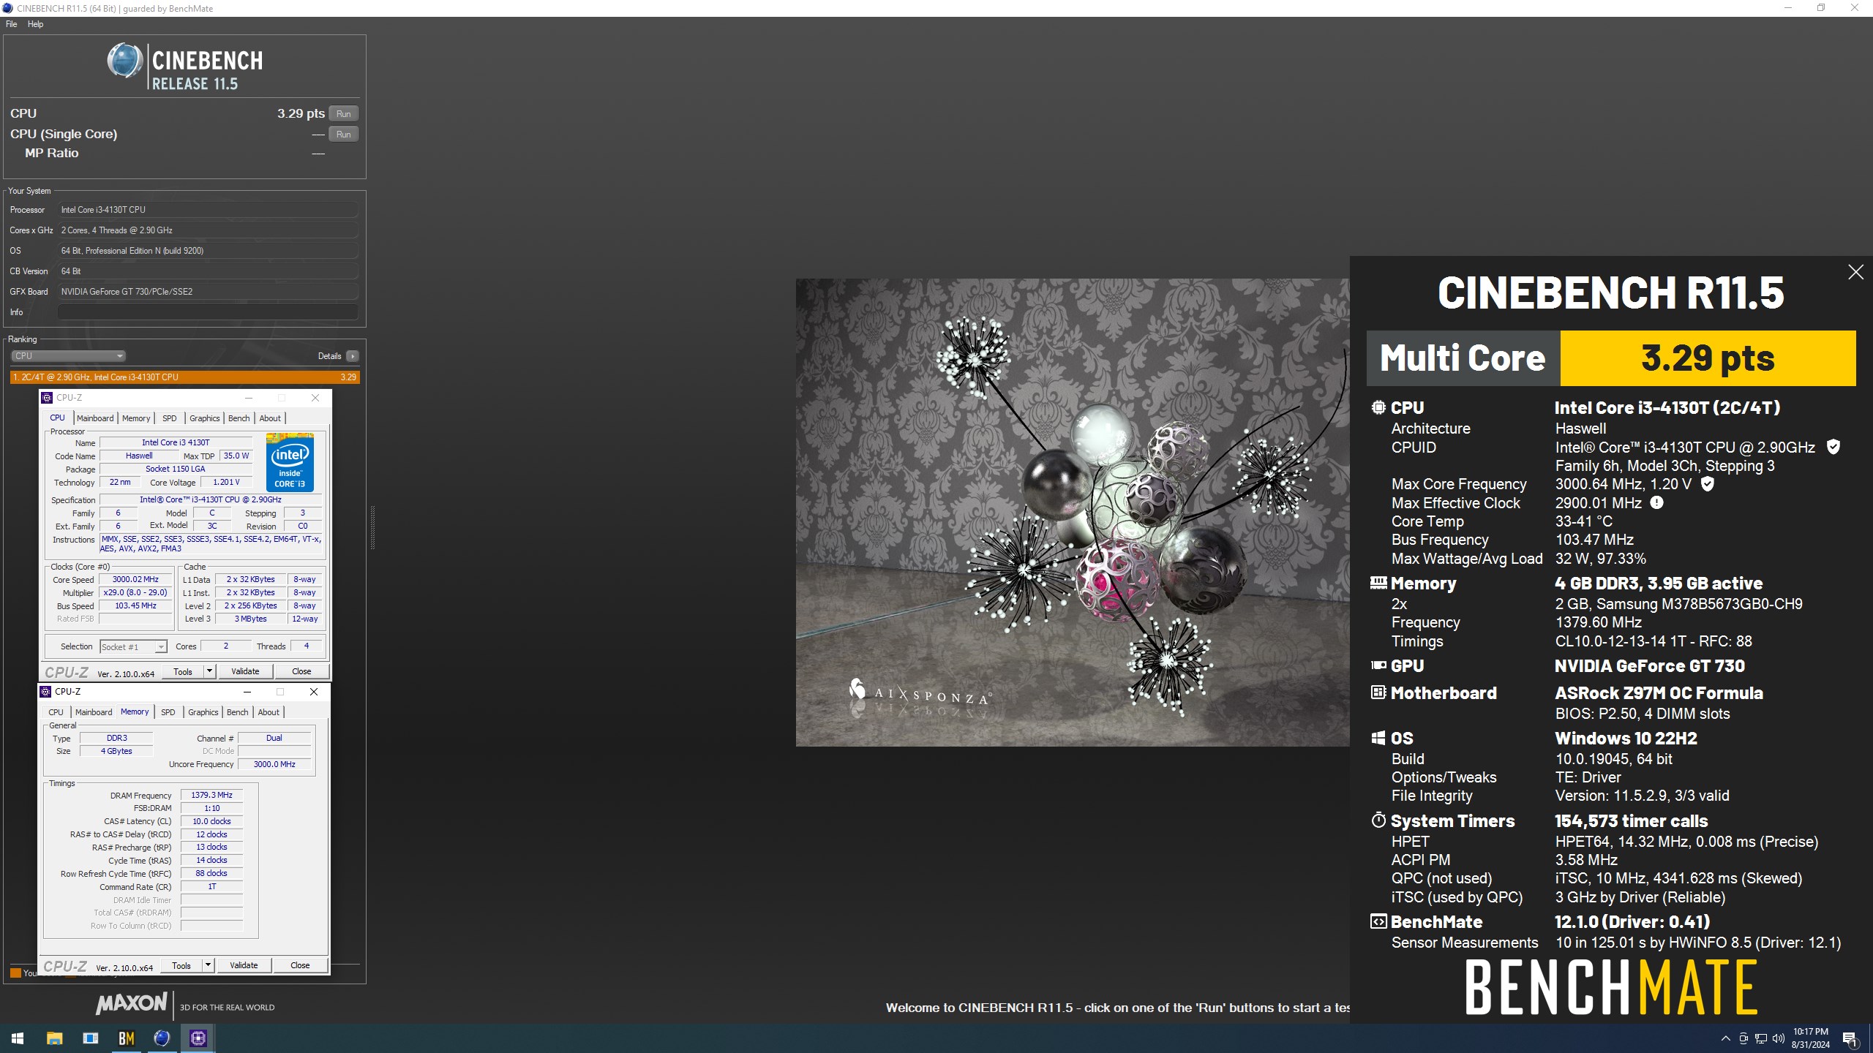Close the lower CPU-Z window with X
The image size is (1873, 1053).
pos(314,692)
